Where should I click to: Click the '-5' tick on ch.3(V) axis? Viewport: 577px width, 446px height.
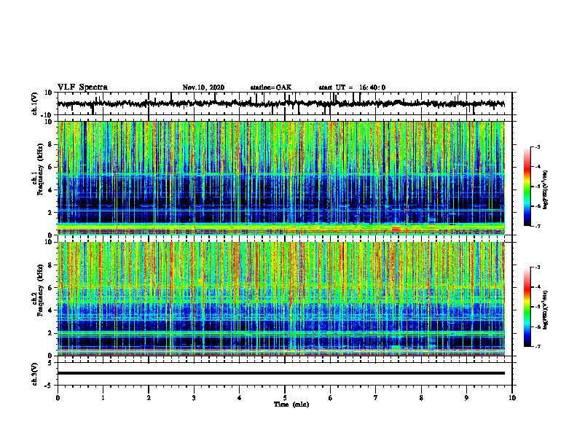tap(49, 386)
